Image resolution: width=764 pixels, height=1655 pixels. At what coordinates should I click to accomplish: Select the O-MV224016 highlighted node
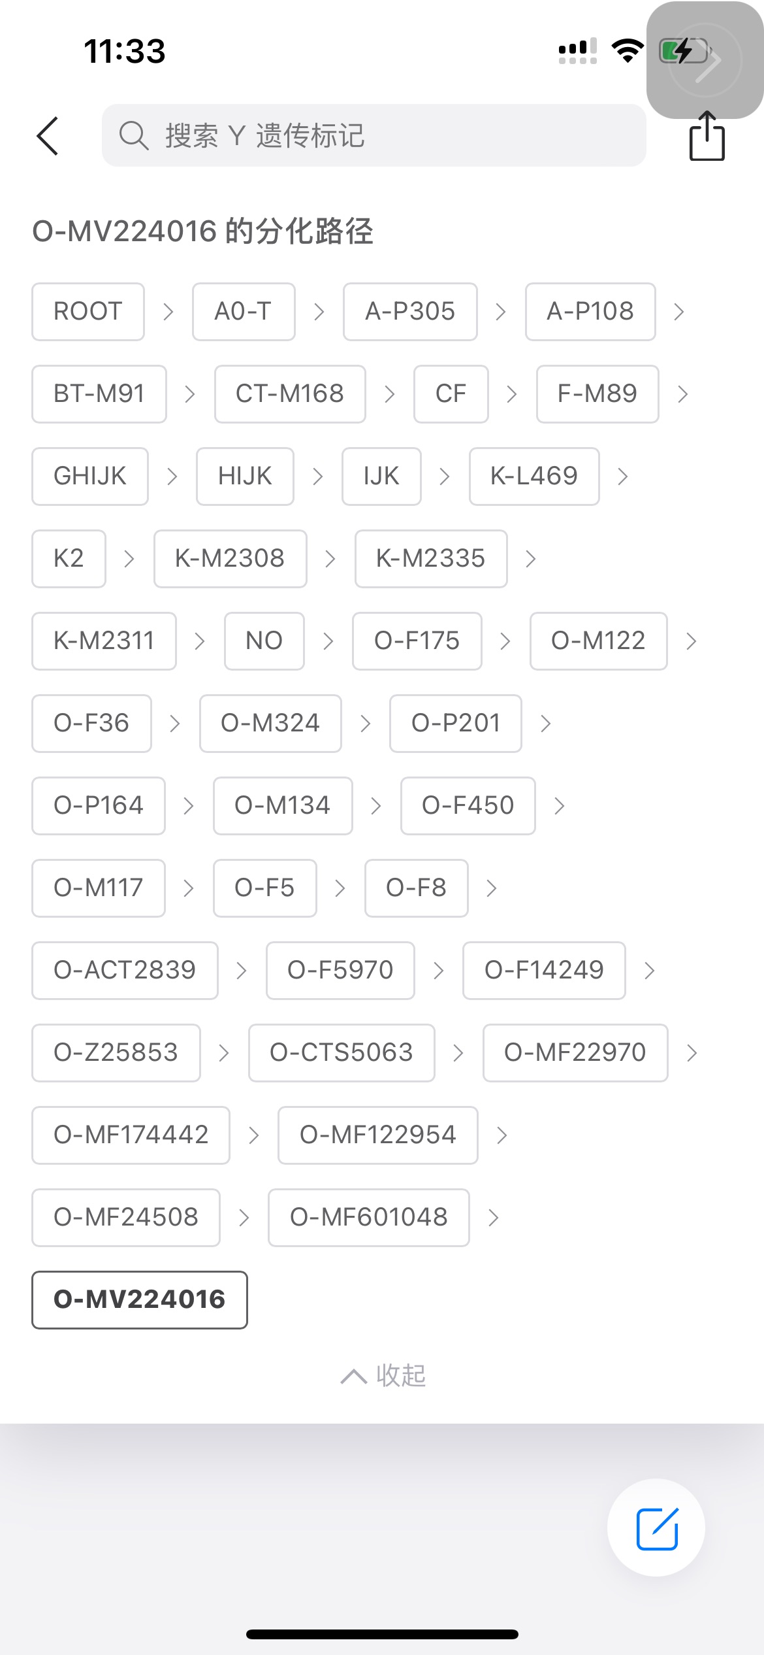point(140,1299)
